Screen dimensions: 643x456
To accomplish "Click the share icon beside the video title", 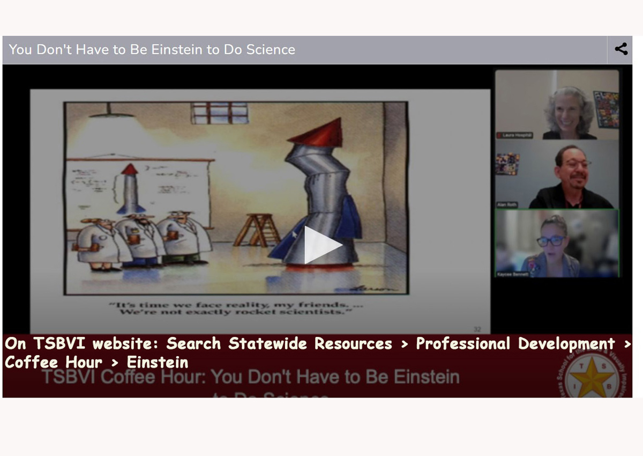I will (x=620, y=49).
